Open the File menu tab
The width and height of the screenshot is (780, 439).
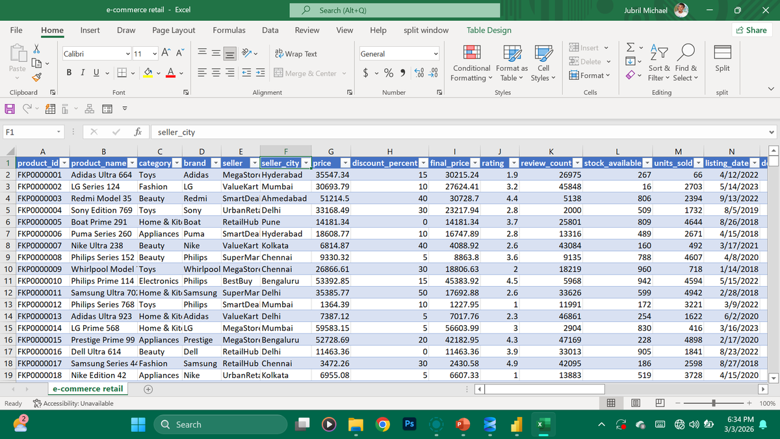(x=16, y=30)
